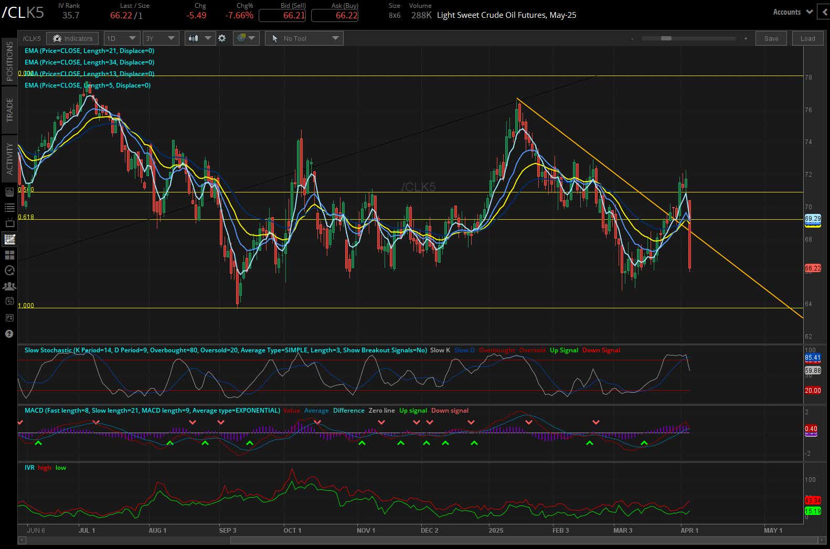Click the minus zoom-out button

coord(632,39)
